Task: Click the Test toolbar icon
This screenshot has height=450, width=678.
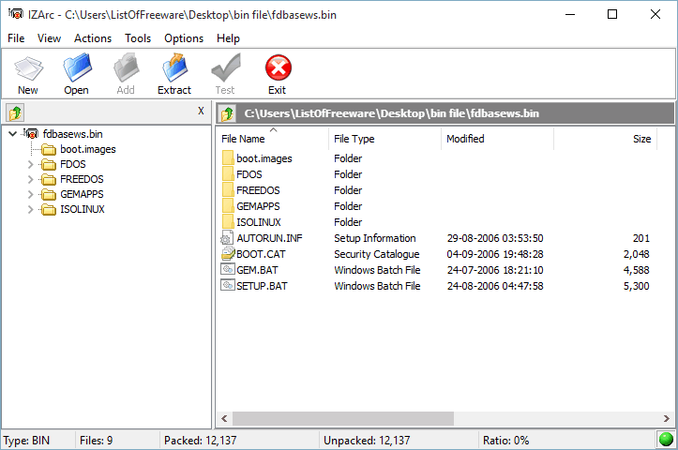Action: point(226,67)
